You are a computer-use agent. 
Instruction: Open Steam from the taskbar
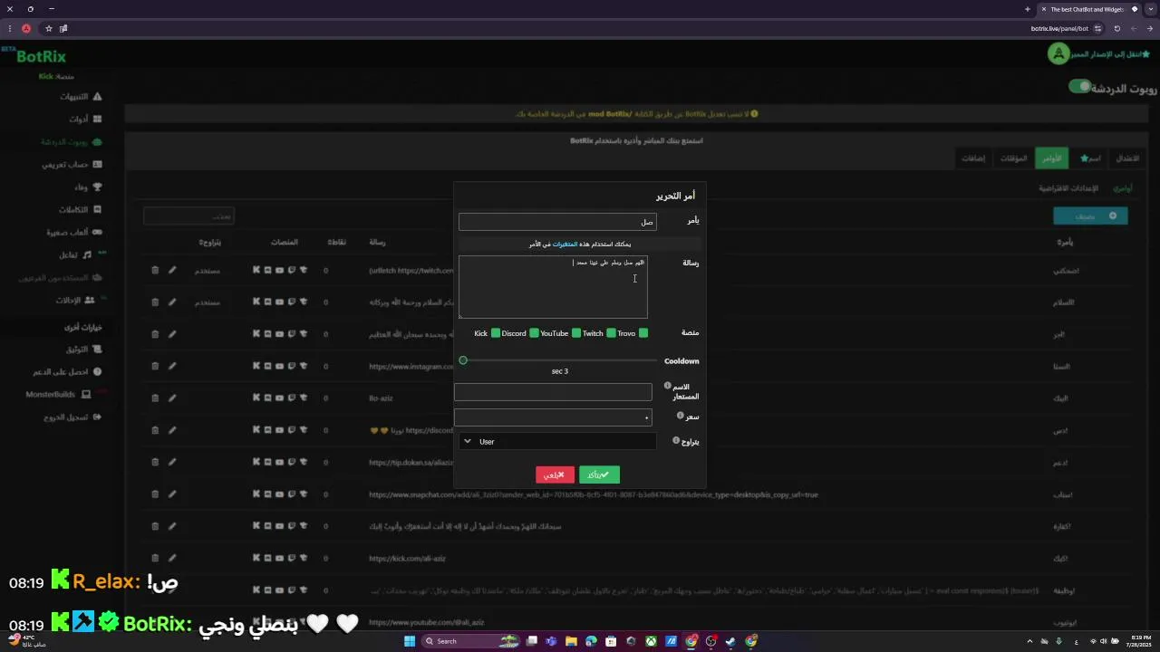pyautogui.click(x=730, y=641)
